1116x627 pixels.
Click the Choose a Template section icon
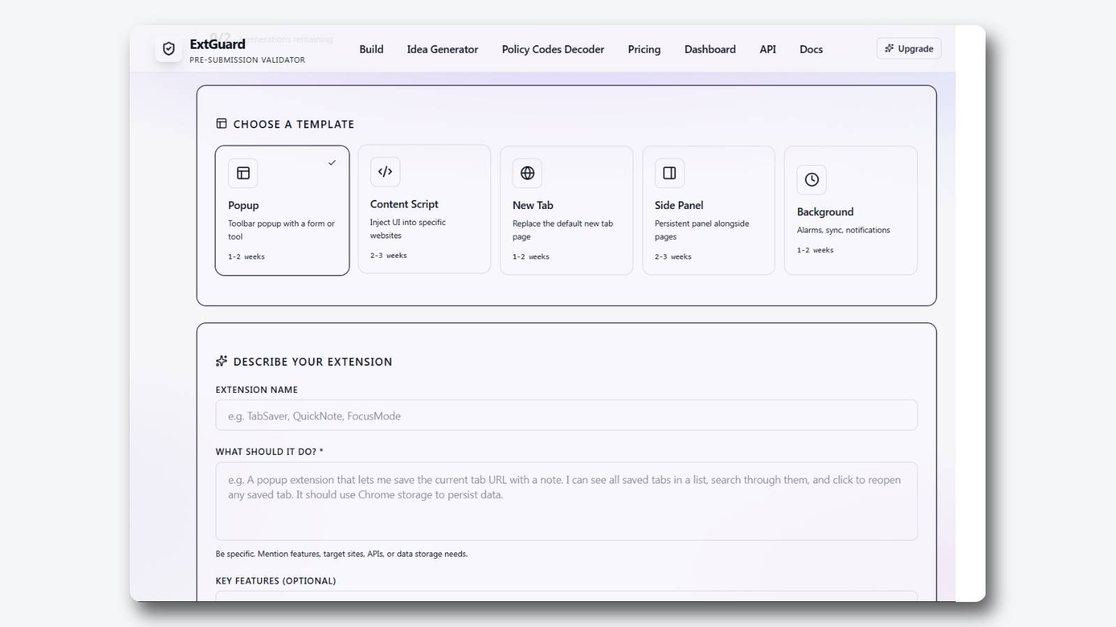click(222, 123)
